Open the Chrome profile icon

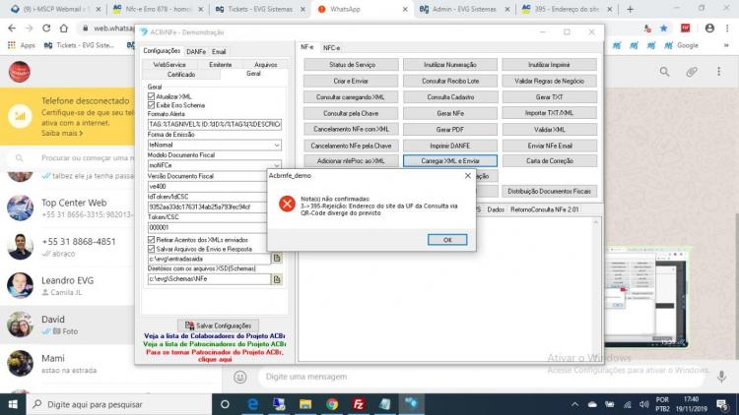tap(709, 29)
